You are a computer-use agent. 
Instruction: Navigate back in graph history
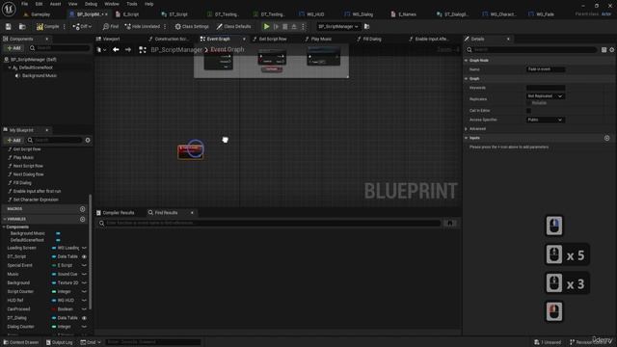[116, 49]
